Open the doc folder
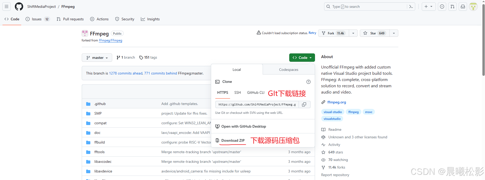Viewport: 485px width, 180px height. point(97,133)
